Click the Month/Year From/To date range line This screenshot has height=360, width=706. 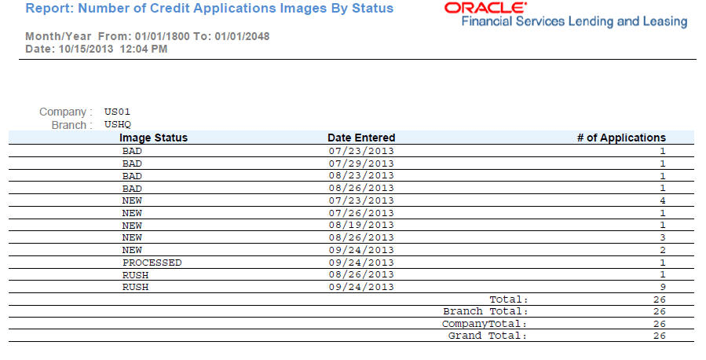click(147, 36)
